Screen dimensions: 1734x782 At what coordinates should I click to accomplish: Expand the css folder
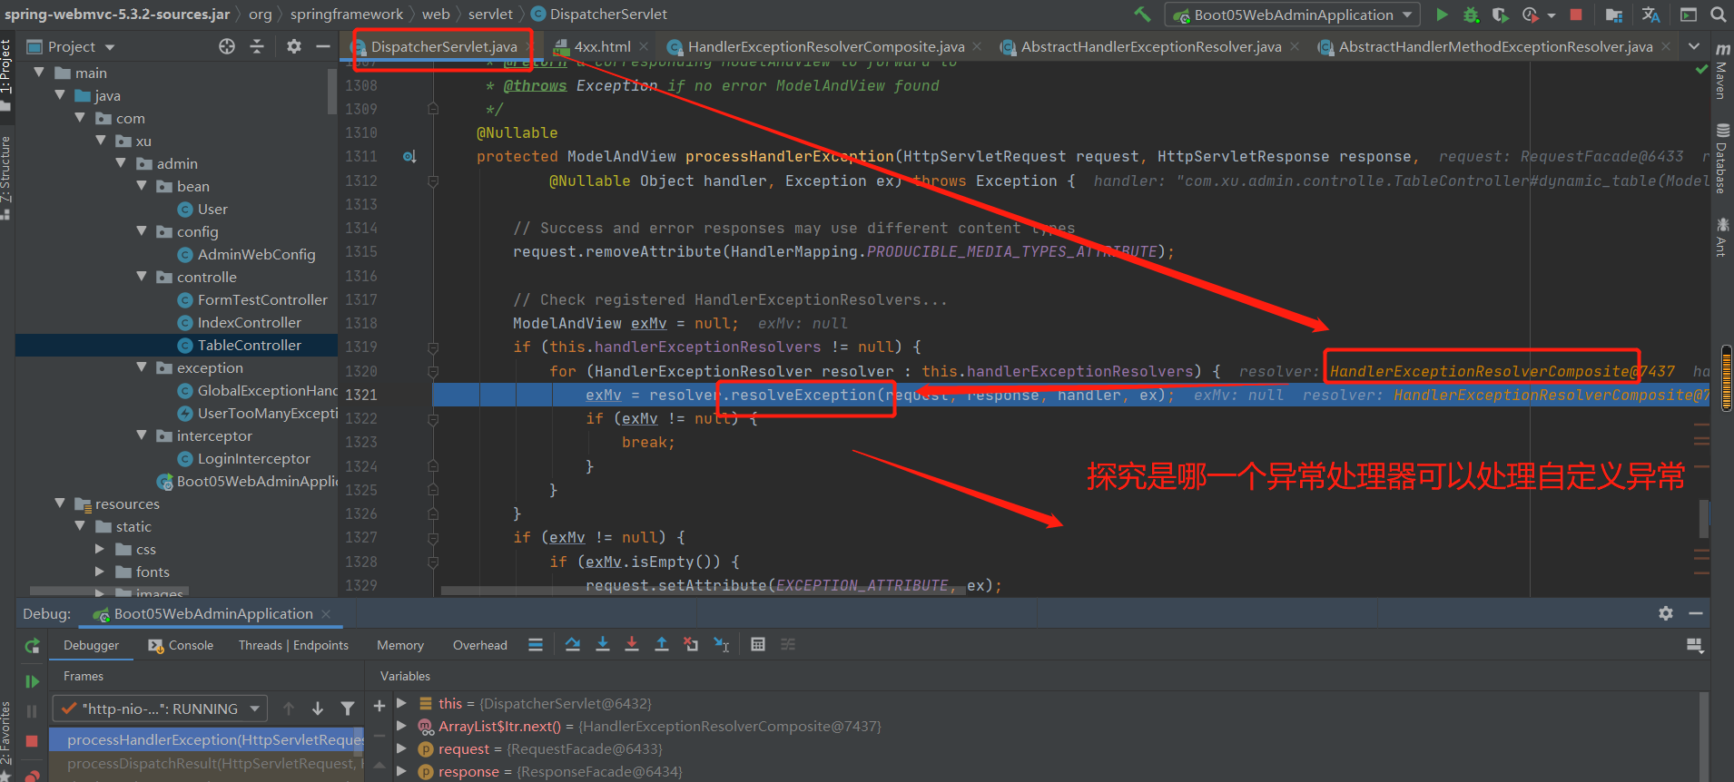pos(100,549)
